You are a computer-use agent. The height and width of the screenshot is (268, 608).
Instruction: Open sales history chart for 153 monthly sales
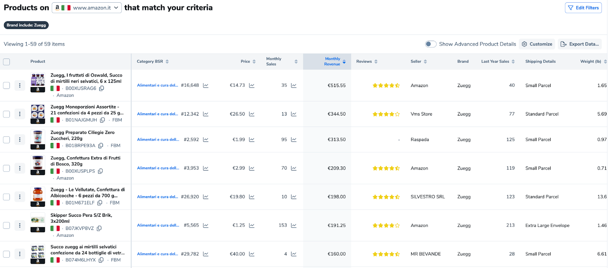[294, 225]
